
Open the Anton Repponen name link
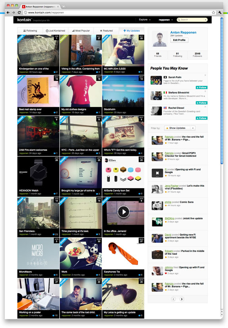pyautogui.click(x=183, y=32)
